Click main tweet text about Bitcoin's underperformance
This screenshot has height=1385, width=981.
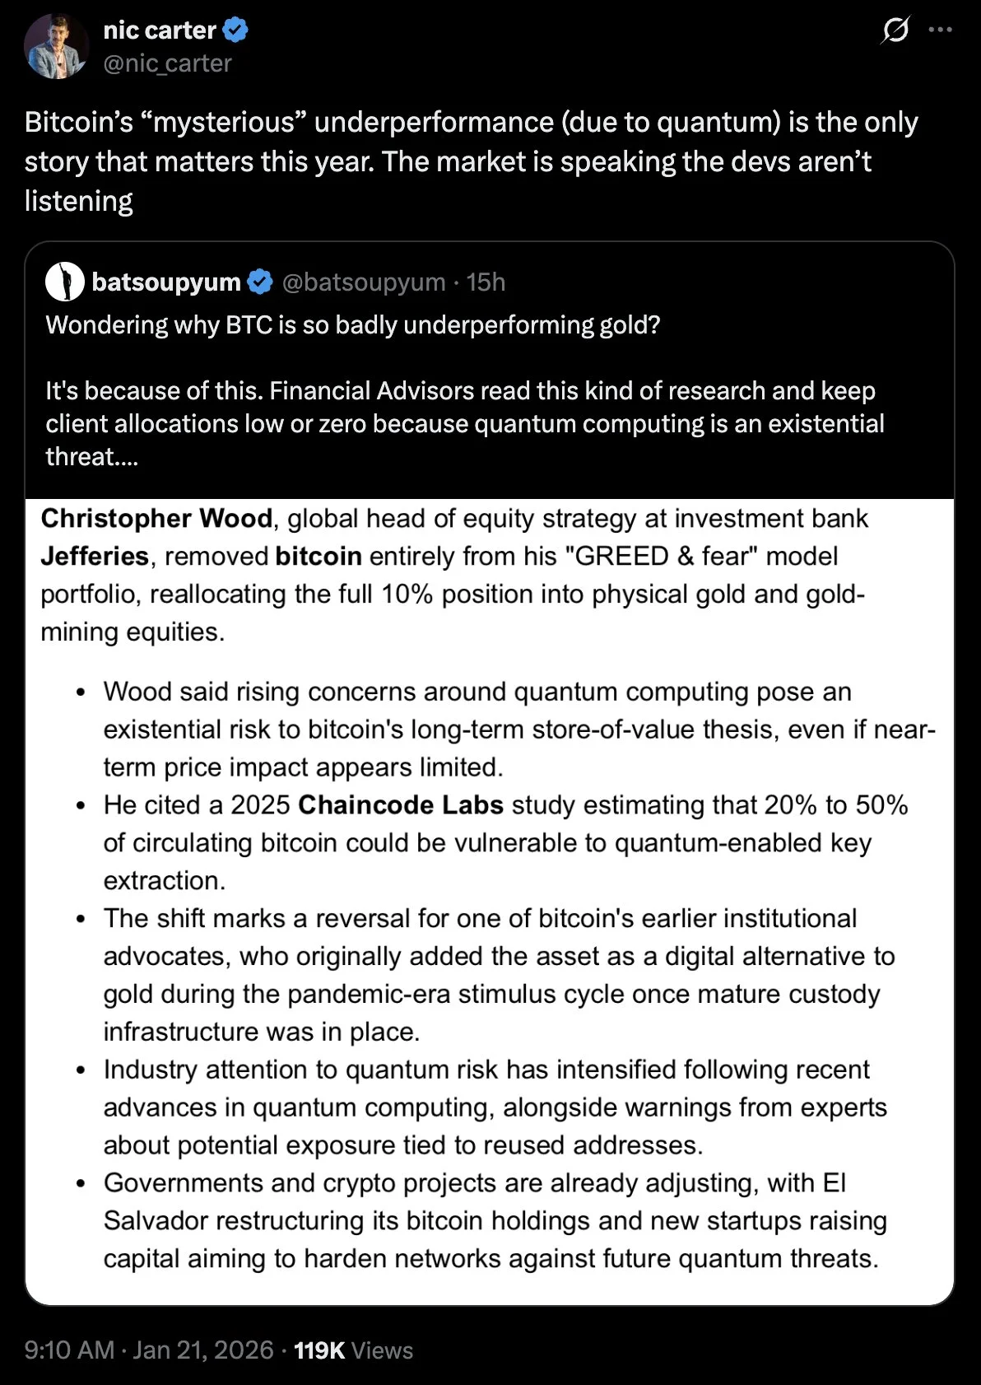point(471,161)
